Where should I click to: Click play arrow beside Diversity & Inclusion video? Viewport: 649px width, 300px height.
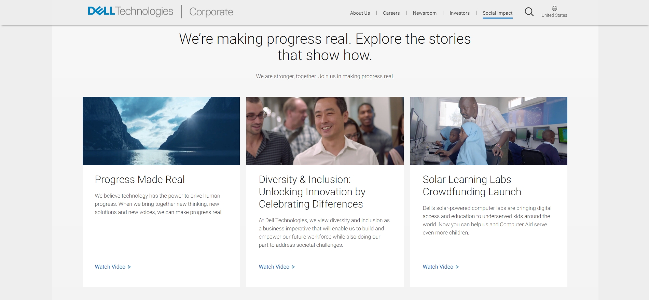[x=293, y=267]
